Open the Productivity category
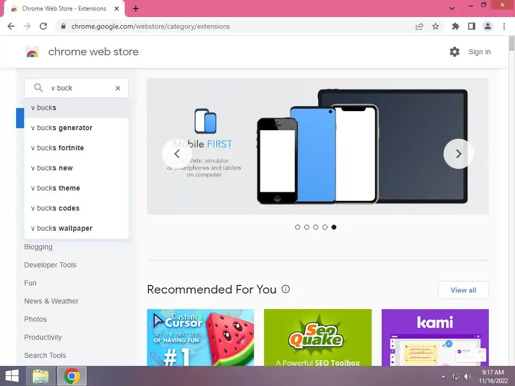 click(x=43, y=337)
